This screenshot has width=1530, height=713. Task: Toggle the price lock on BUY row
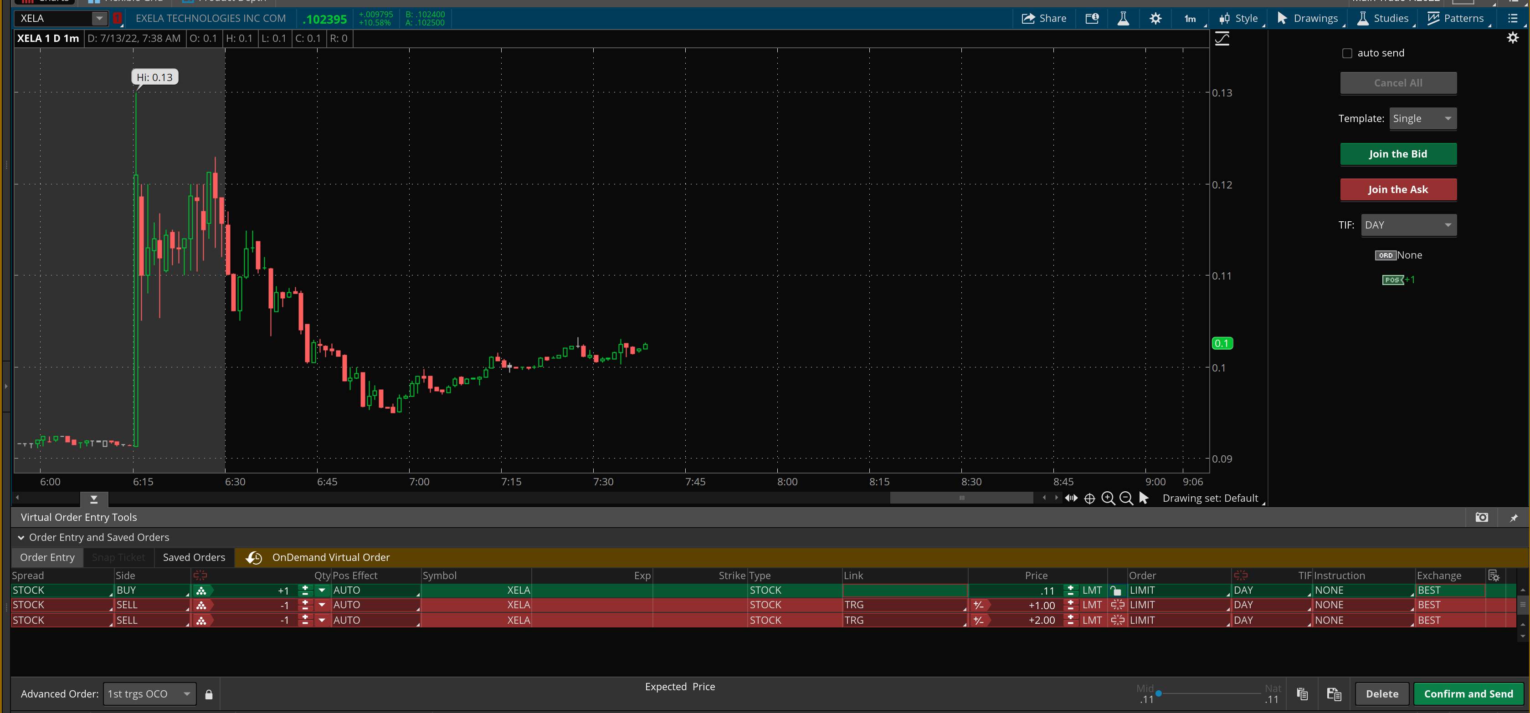(1115, 590)
